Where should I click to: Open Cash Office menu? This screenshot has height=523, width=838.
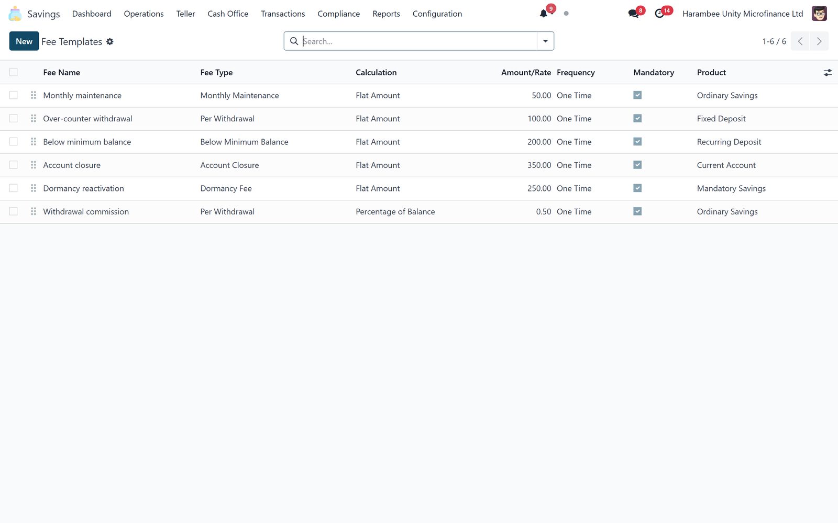[228, 14]
